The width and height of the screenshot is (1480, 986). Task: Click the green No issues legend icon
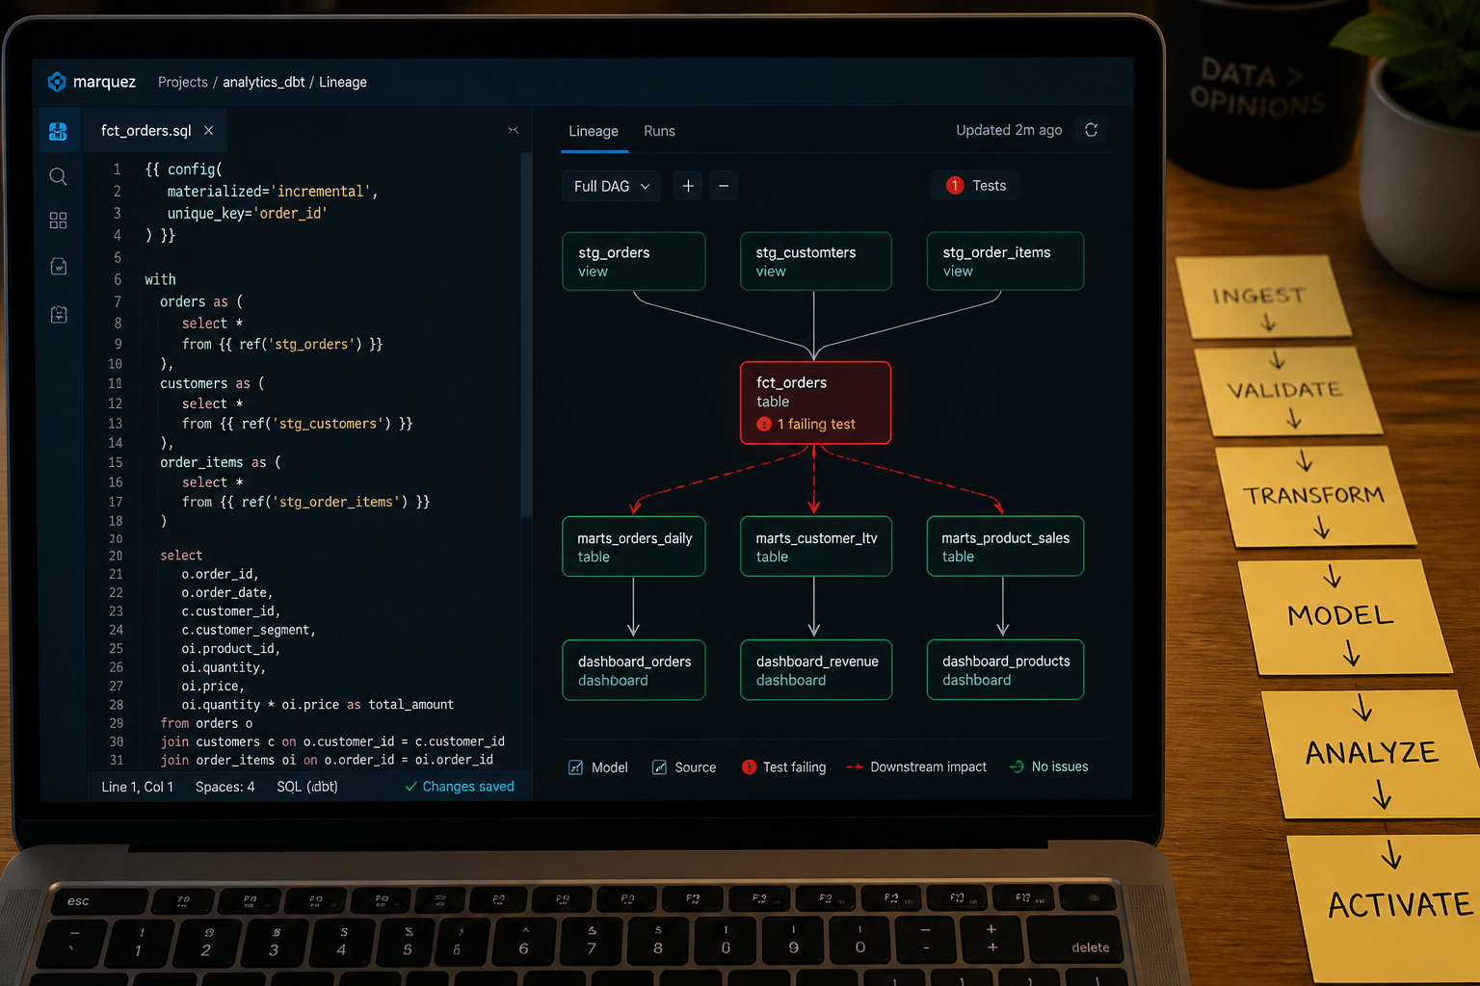coord(1017,766)
